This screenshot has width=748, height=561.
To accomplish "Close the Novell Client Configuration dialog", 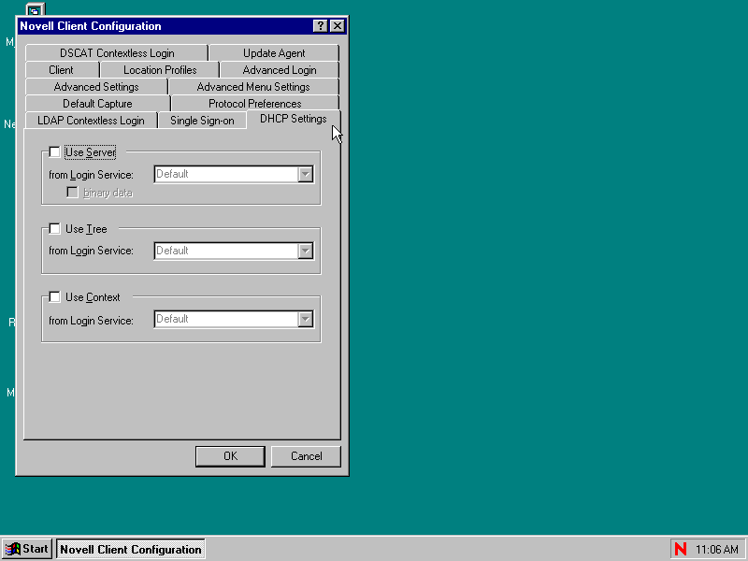I will (338, 26).
